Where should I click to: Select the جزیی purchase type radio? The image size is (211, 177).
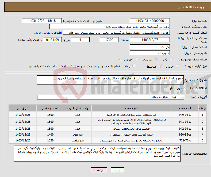(178, 66)
